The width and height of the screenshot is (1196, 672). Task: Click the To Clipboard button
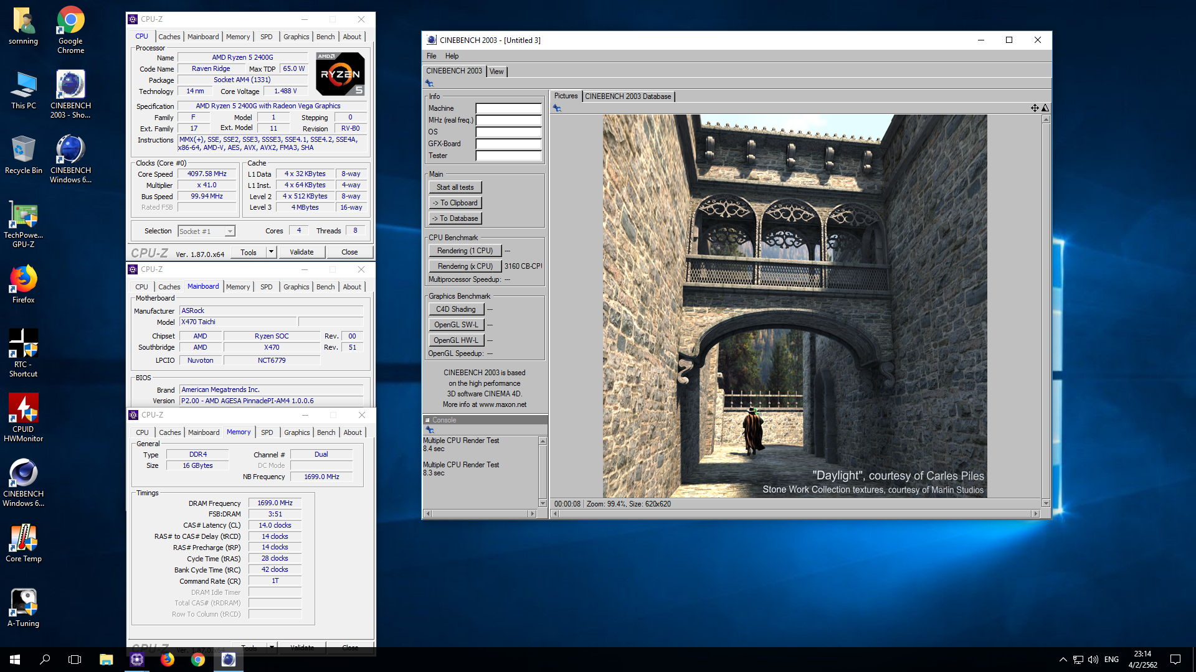point(455,203)
